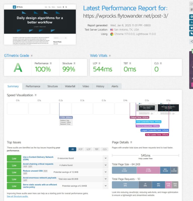Open the See all Structure audits link
193x201 pixels.
pos(18,196)
